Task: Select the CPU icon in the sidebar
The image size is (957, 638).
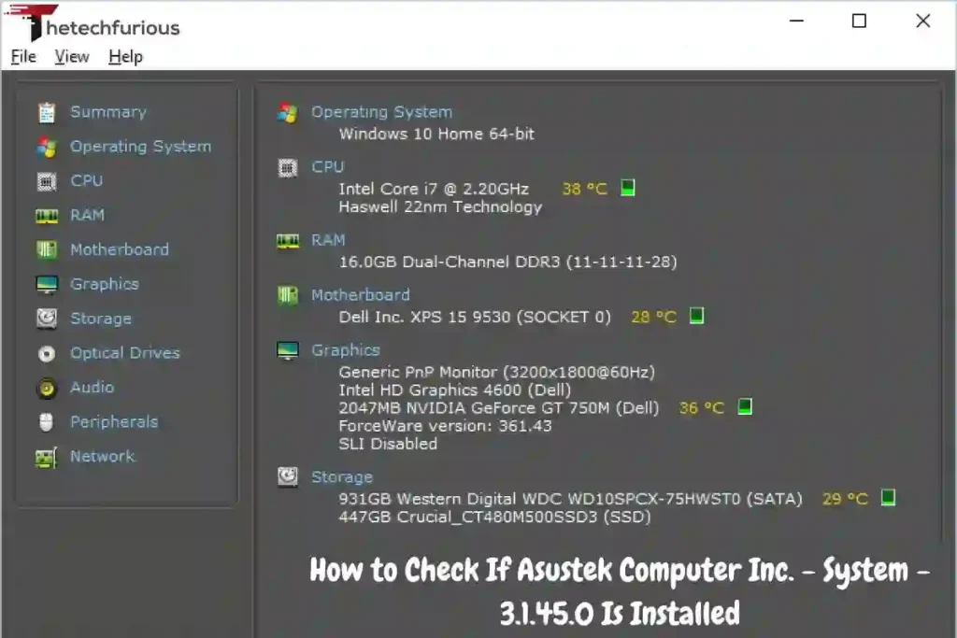Action: [45, 180]
